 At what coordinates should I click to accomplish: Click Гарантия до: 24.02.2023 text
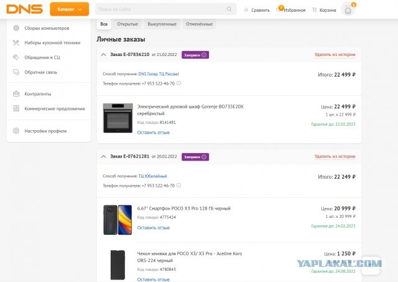[x=333, y=226]
